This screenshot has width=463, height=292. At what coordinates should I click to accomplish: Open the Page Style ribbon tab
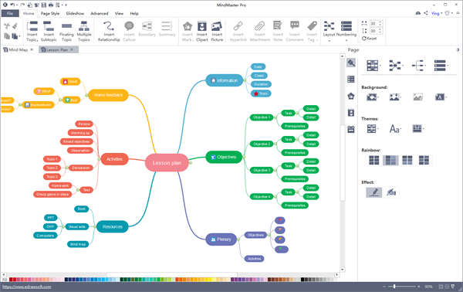pos(50,13)
